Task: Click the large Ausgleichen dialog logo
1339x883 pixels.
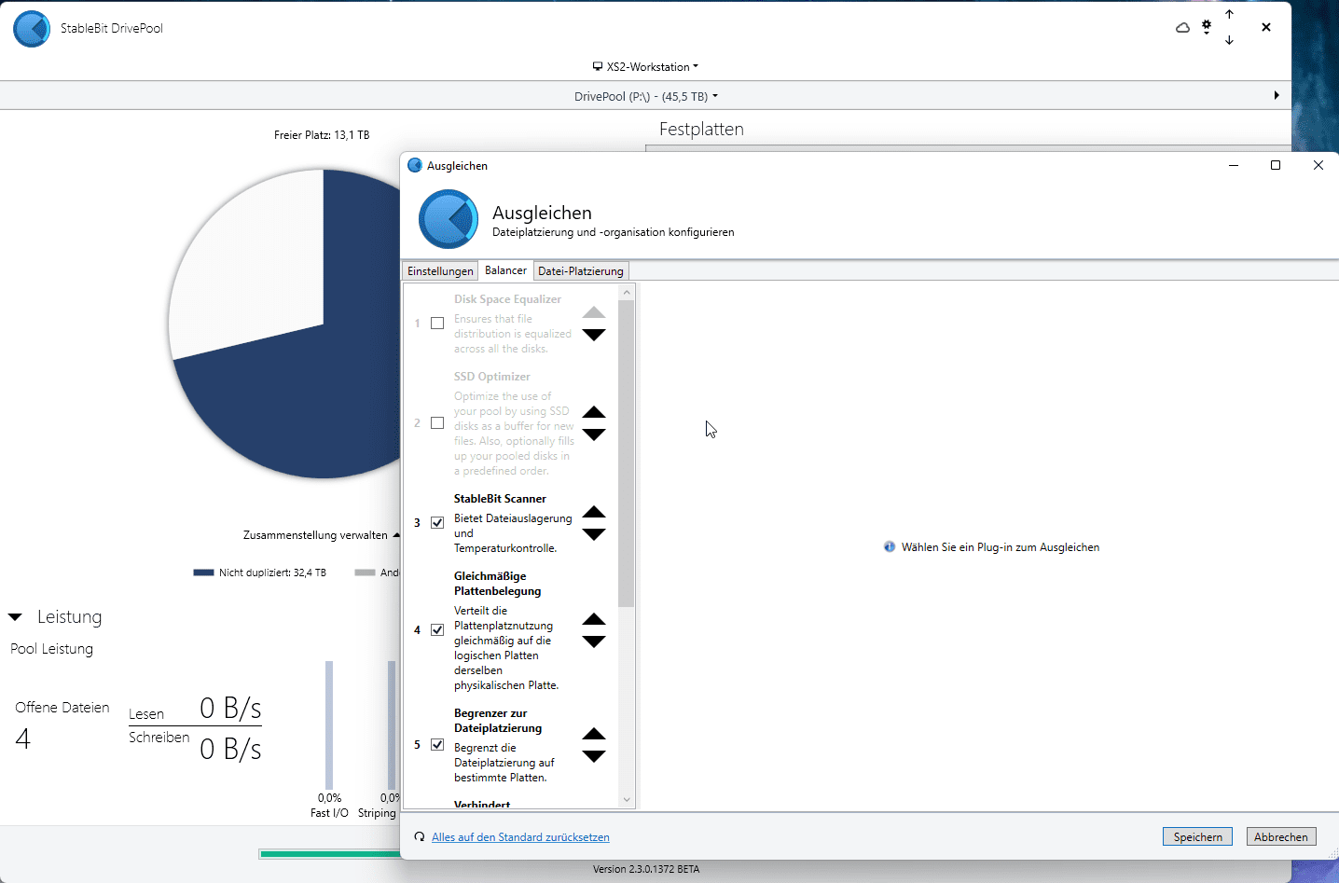Action: click(449, 219)
